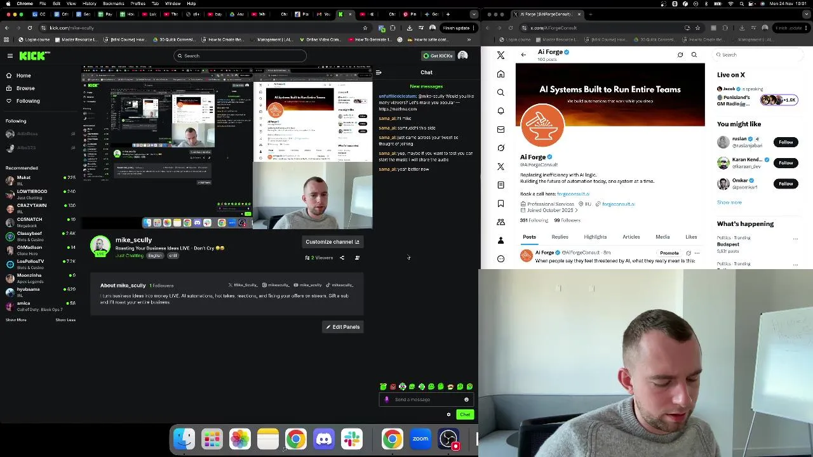Open History menu in Chrome menu bar
This screenshot has width=813, height=457.
(x=89, y=4)
